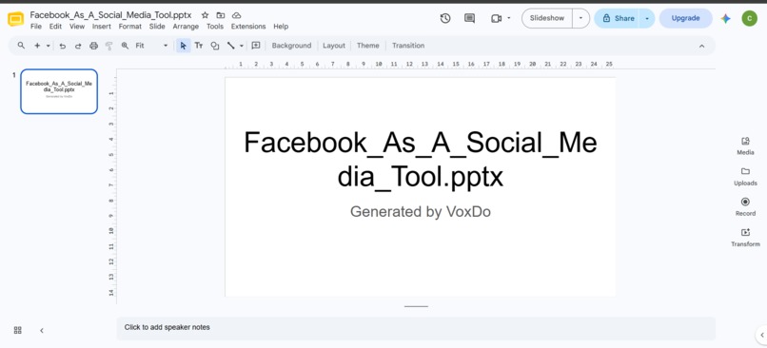Click the Theme toolbar button

tap(368, 46)
